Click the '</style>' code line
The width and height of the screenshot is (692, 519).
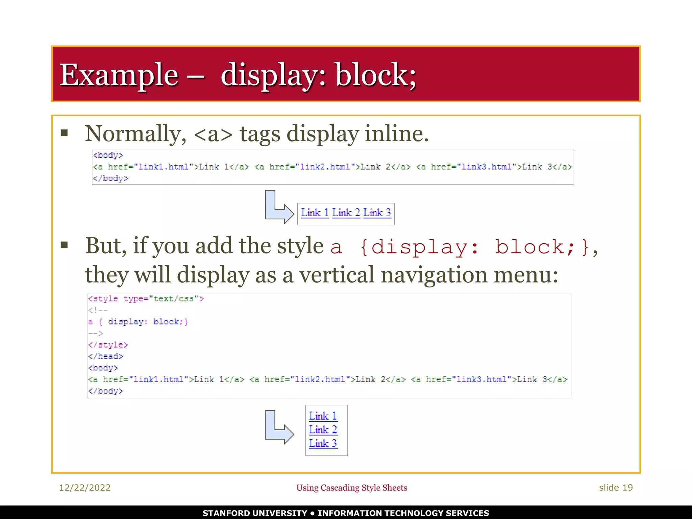click(x=108, y=345)
